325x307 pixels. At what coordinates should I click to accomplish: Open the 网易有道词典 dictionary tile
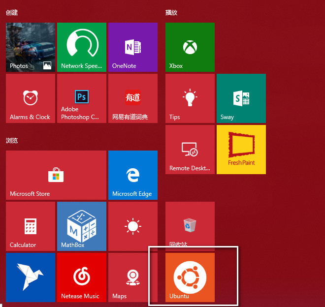tap(132, 98)
